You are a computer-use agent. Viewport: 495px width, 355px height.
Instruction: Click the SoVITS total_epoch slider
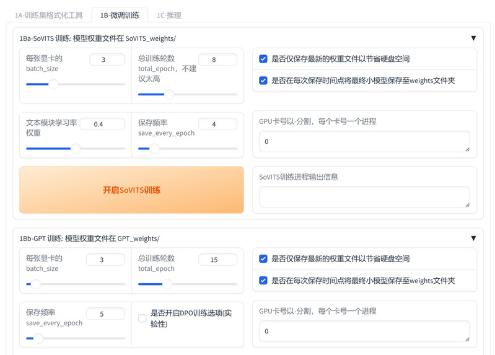(188, 95)
